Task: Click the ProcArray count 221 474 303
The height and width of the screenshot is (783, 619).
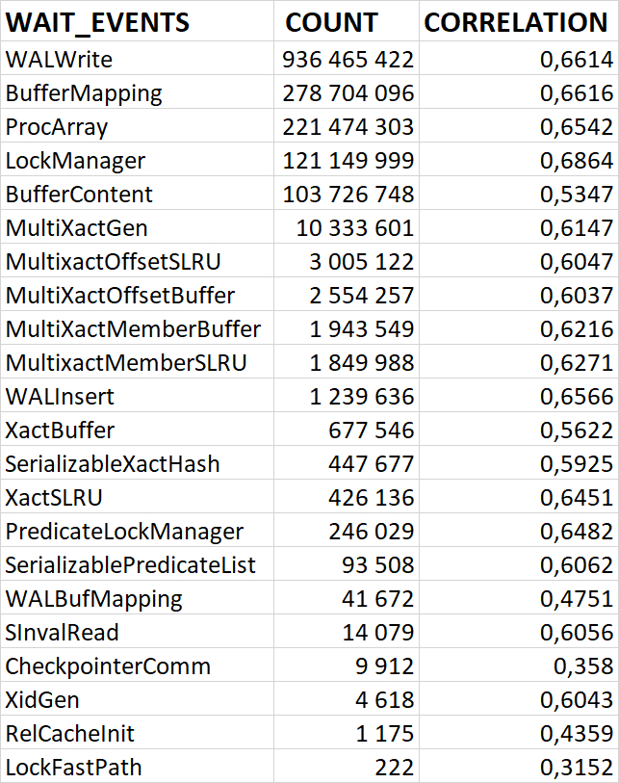Action: tap(348, 127)
